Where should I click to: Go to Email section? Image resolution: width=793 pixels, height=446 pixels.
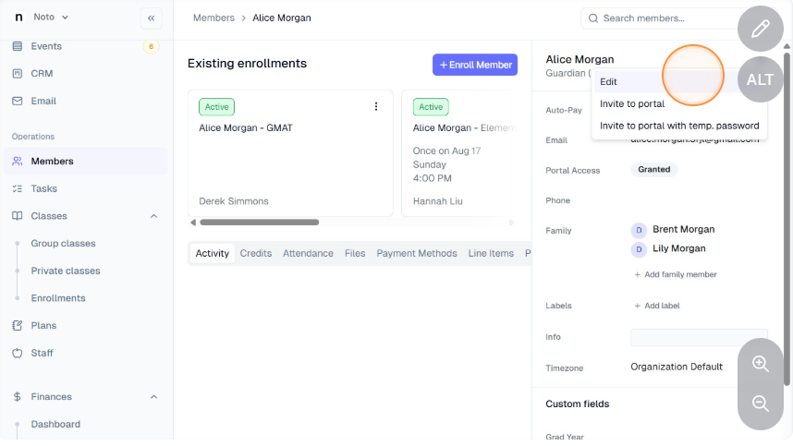tap(43, 101)
